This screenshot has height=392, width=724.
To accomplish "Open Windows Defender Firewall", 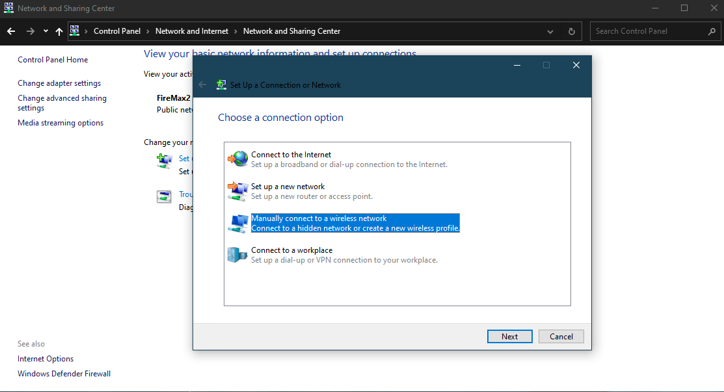I will point(64,373).
